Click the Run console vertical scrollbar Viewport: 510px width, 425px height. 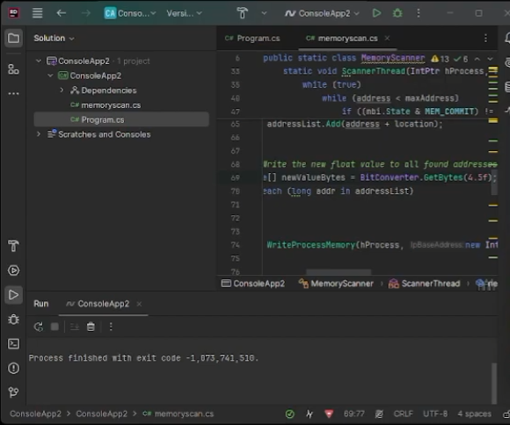point(494,383)
